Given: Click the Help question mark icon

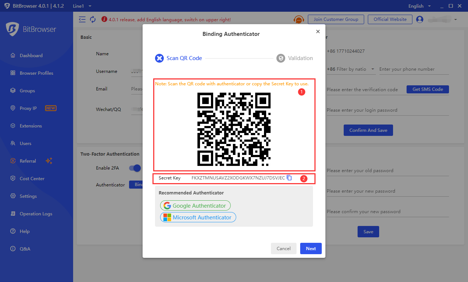Looking at the screenshot, I should 13,231.
